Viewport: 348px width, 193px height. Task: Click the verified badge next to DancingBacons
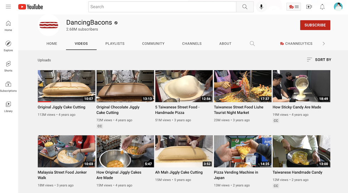tap(116, 23)
